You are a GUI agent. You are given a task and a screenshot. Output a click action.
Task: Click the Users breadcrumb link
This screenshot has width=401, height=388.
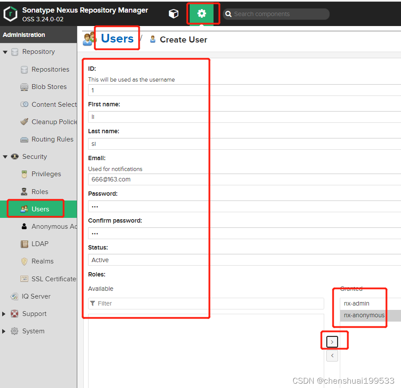[x=117, y=39]
